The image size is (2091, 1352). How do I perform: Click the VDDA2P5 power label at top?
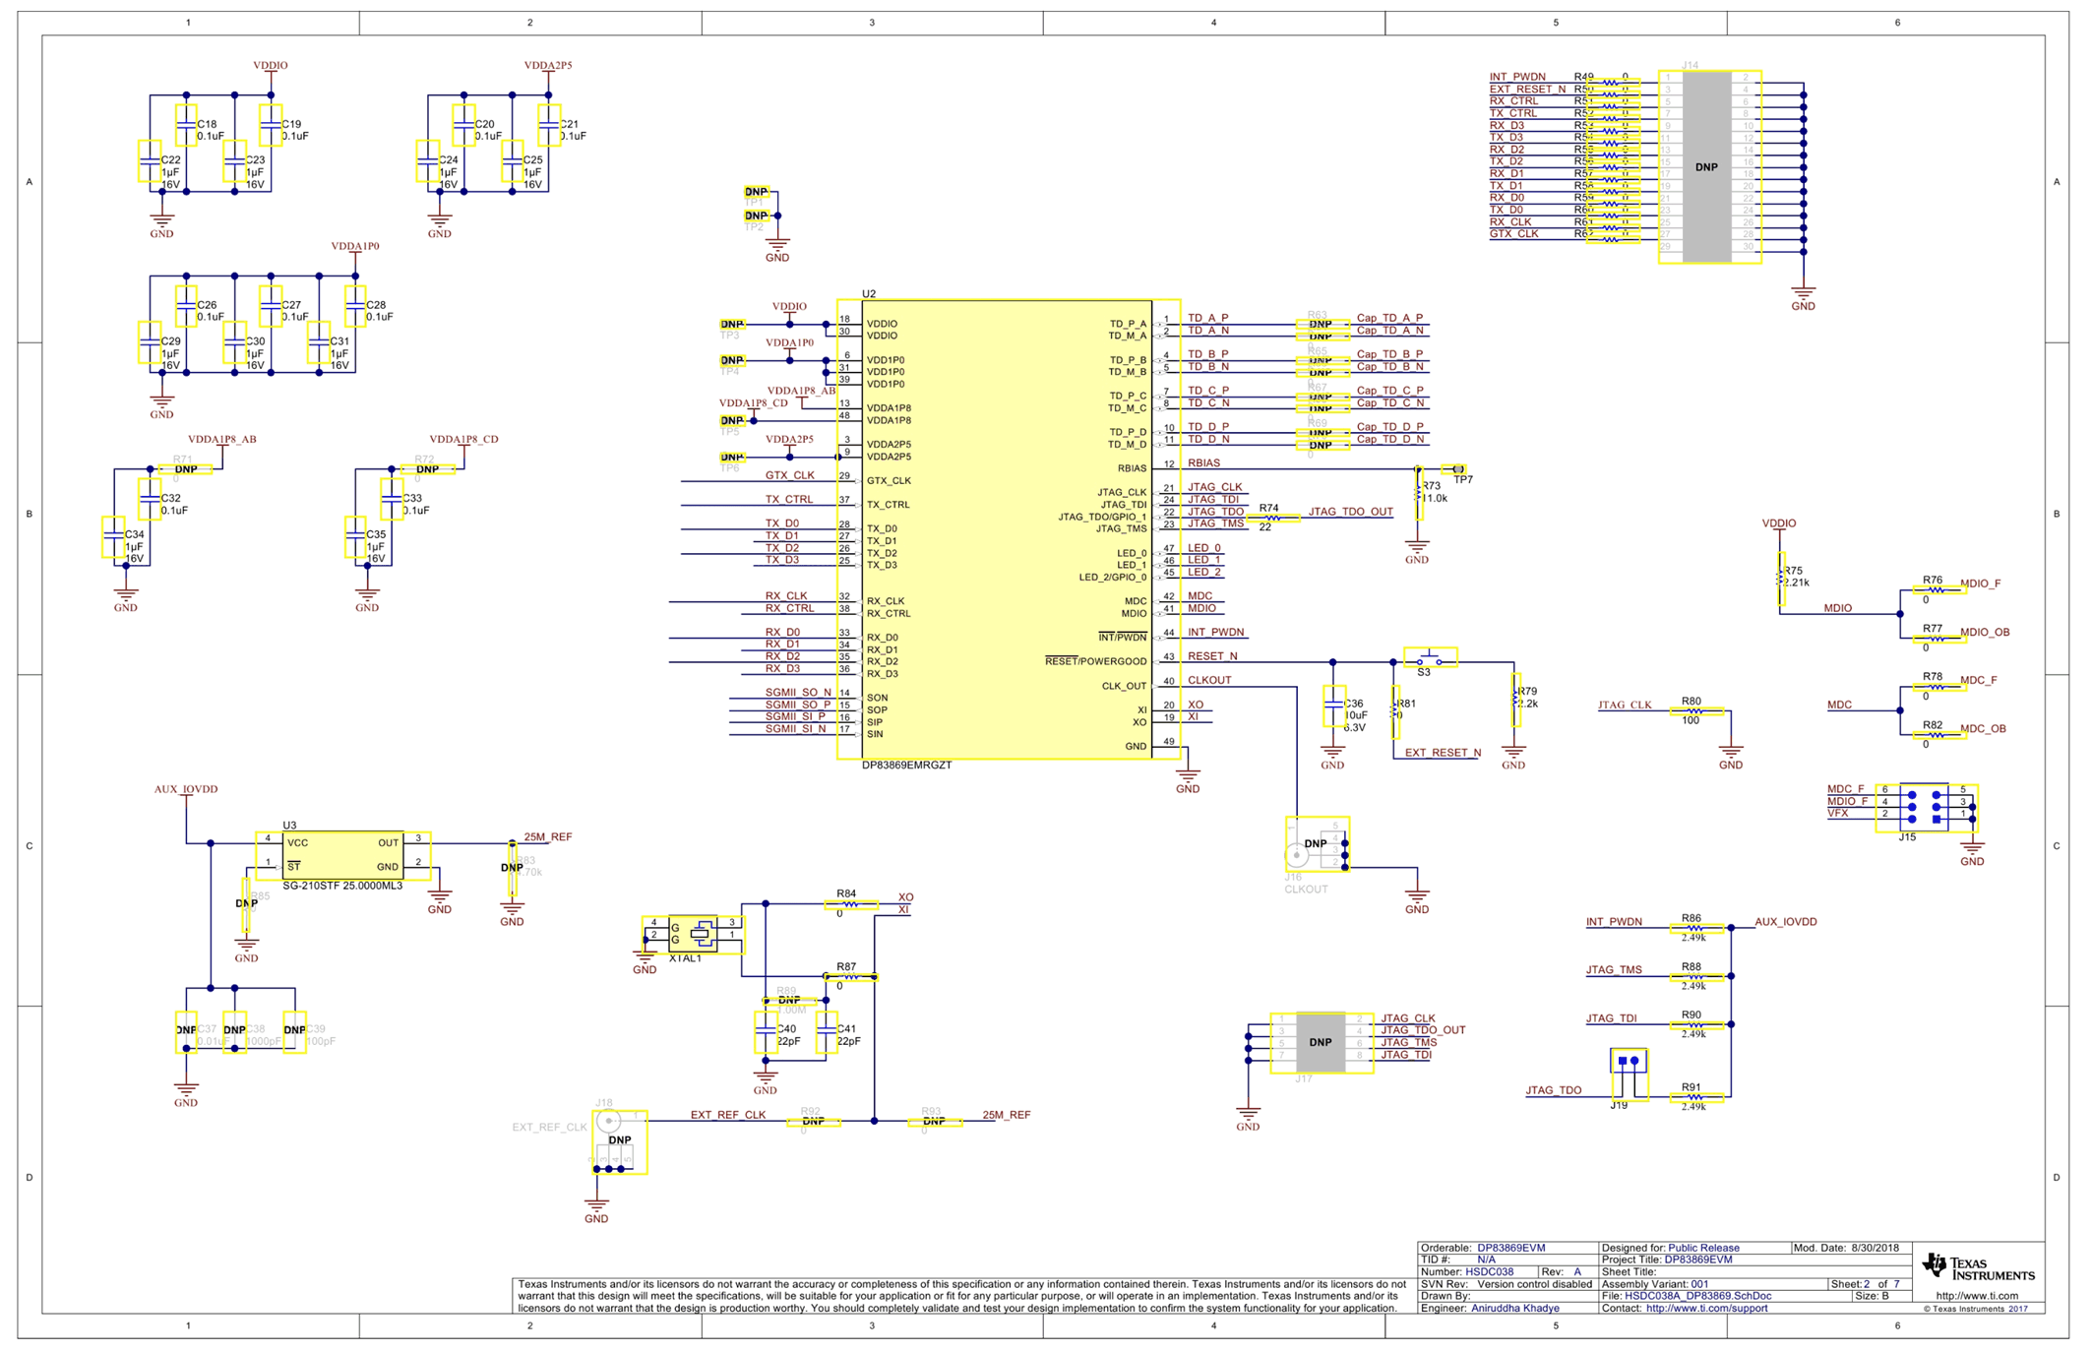point(548,66)
